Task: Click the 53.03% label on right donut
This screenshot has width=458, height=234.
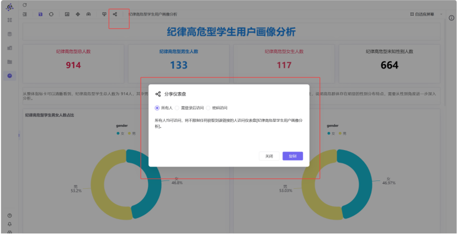Action: click(x=286, y=191)
